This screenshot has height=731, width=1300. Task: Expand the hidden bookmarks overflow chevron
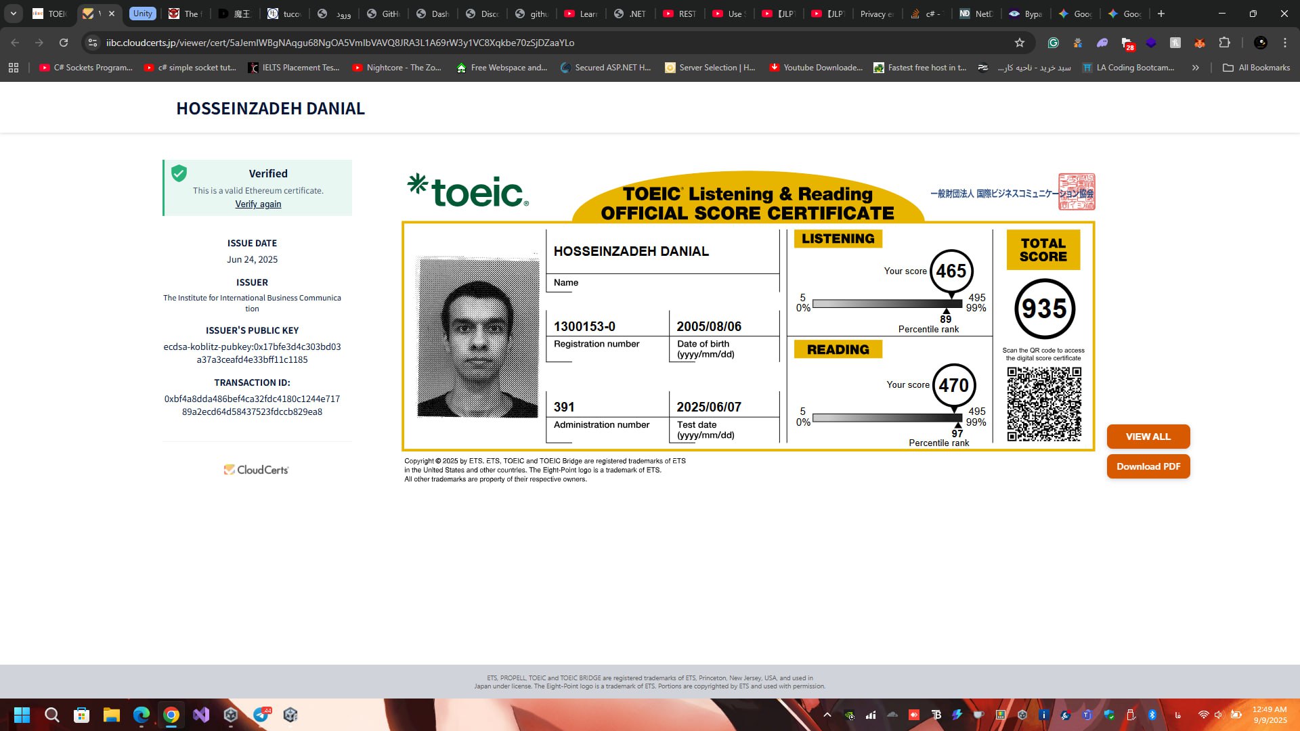1196,68
